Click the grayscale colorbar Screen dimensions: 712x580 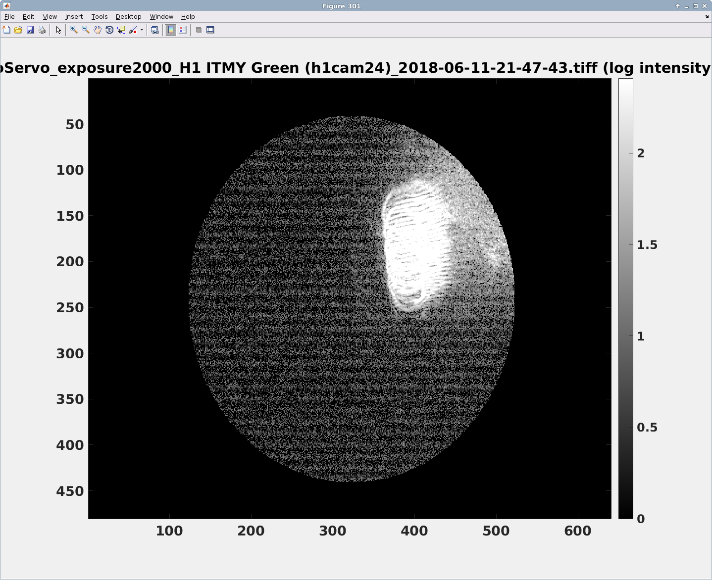click(625, 298)
